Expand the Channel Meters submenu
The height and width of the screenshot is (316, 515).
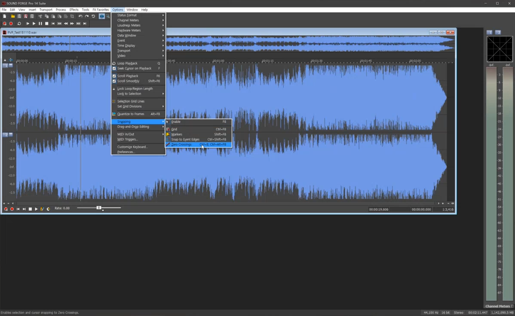138,20
